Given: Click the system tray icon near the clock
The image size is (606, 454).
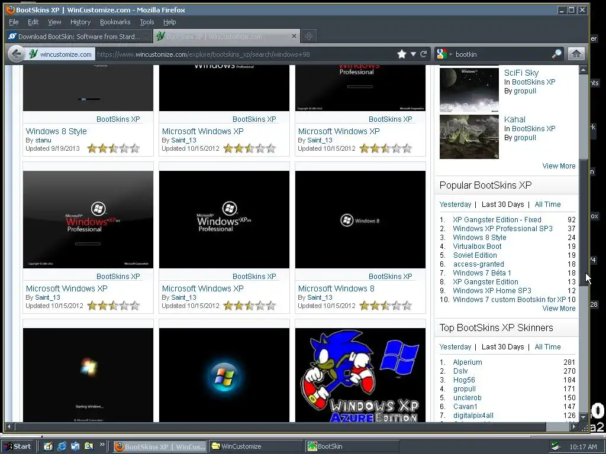Looking at the screenshot, I should [x=556, y=446].
